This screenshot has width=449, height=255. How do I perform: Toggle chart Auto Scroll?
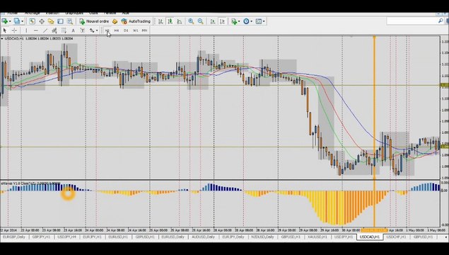[x=213, y=21]
